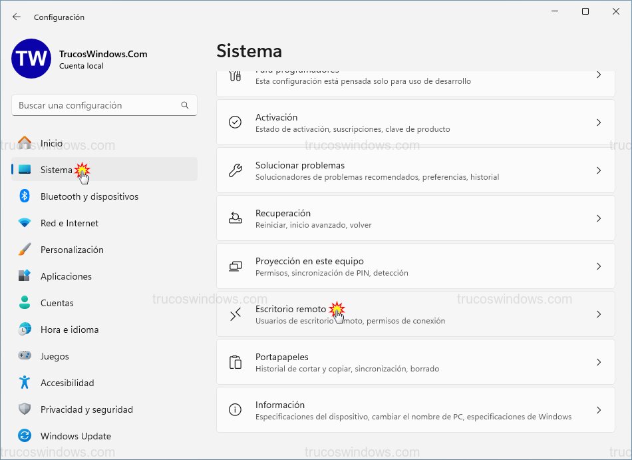Select the Windows Update icon in sidebar
Image resolution: width=632 pixels, height=460 pixels.
[x=25, y=436]
